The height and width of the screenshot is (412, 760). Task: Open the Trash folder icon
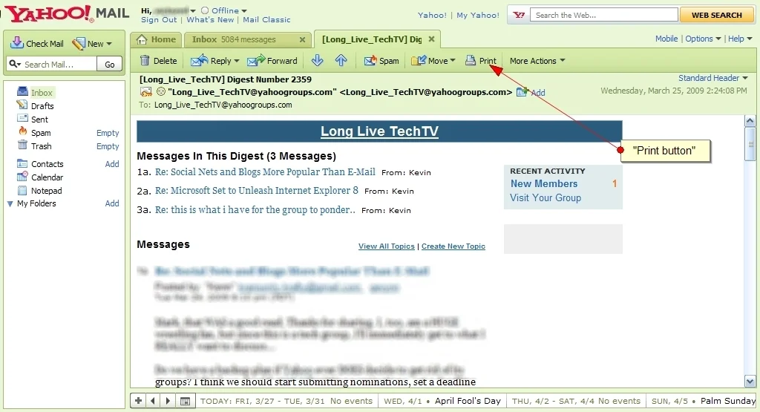click(22, 145)
